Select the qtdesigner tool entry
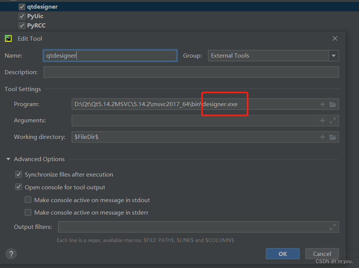 pyautogui.click(x=42, y=6)
